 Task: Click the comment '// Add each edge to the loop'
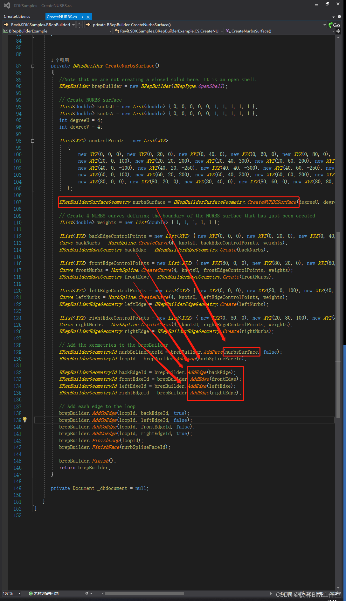97,407
